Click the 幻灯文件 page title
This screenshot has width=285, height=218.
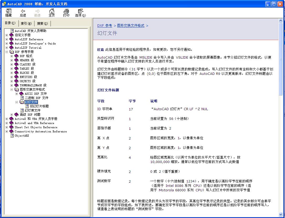pos(107,33)
